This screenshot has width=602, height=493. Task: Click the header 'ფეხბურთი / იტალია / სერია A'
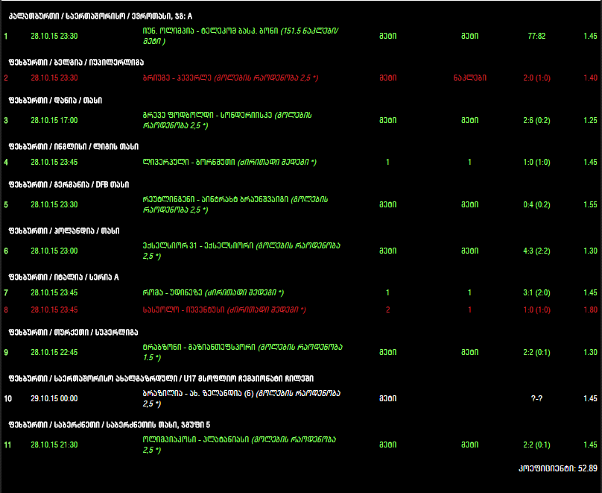tap(64, 277)
